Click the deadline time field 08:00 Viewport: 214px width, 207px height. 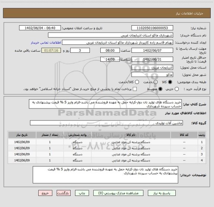coord(110,51)
